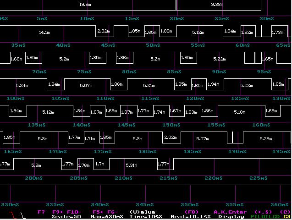The width and height of the screenshot is (292, 220).
Task: Click the 240mS time marker
Action: (100, 205)
